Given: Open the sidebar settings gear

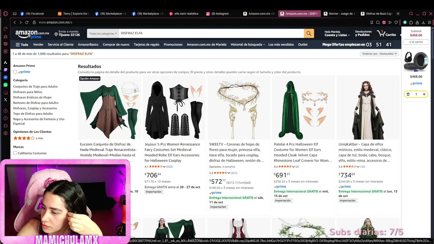Looking at the screenshot, I should click(x=5, y=133).
